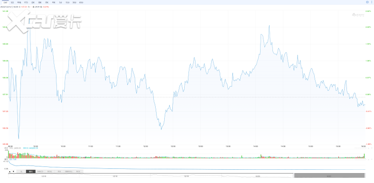Click the gray 12/21 range selector handle
Screen dimensions: 374x183
pyautogui.click(x=329, y=175)
